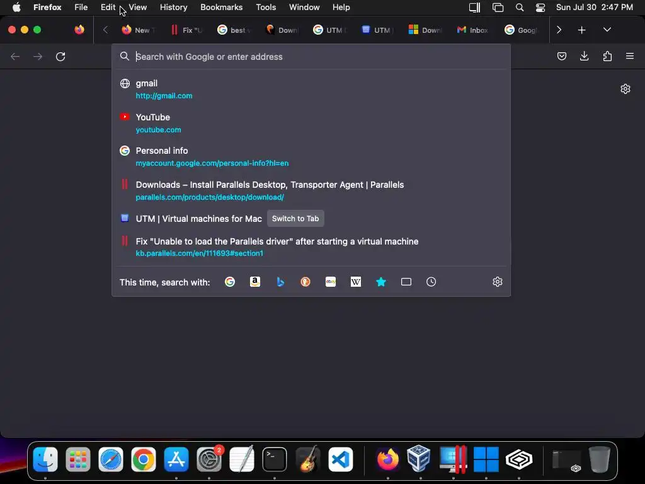Screen dimensions: 645x484
Task: Search this time with DuckDuckGo
Action: click(x=305, y=282)
